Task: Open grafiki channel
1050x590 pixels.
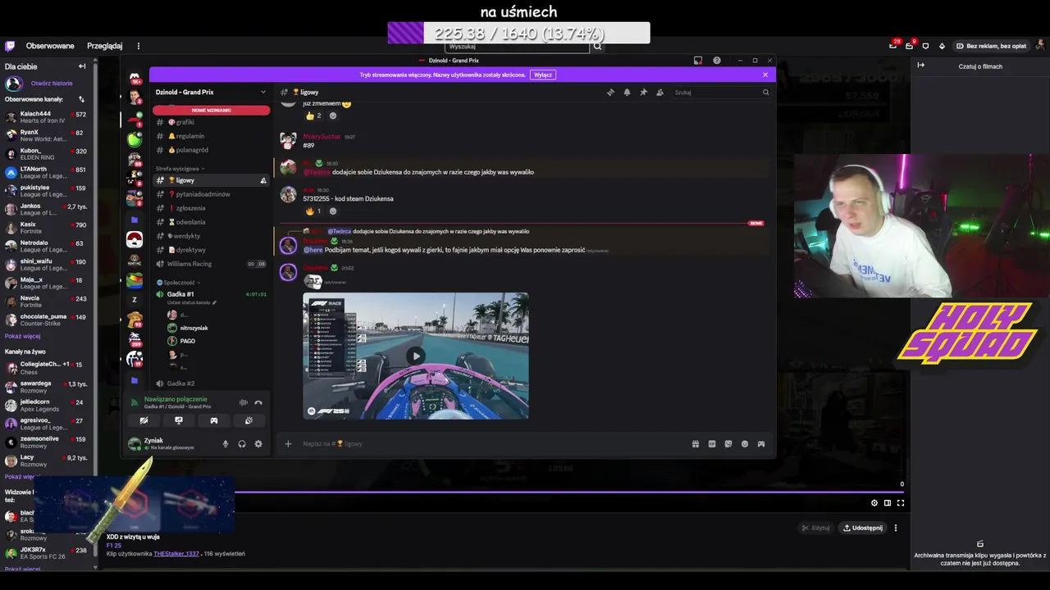Action: coord(211,122)
